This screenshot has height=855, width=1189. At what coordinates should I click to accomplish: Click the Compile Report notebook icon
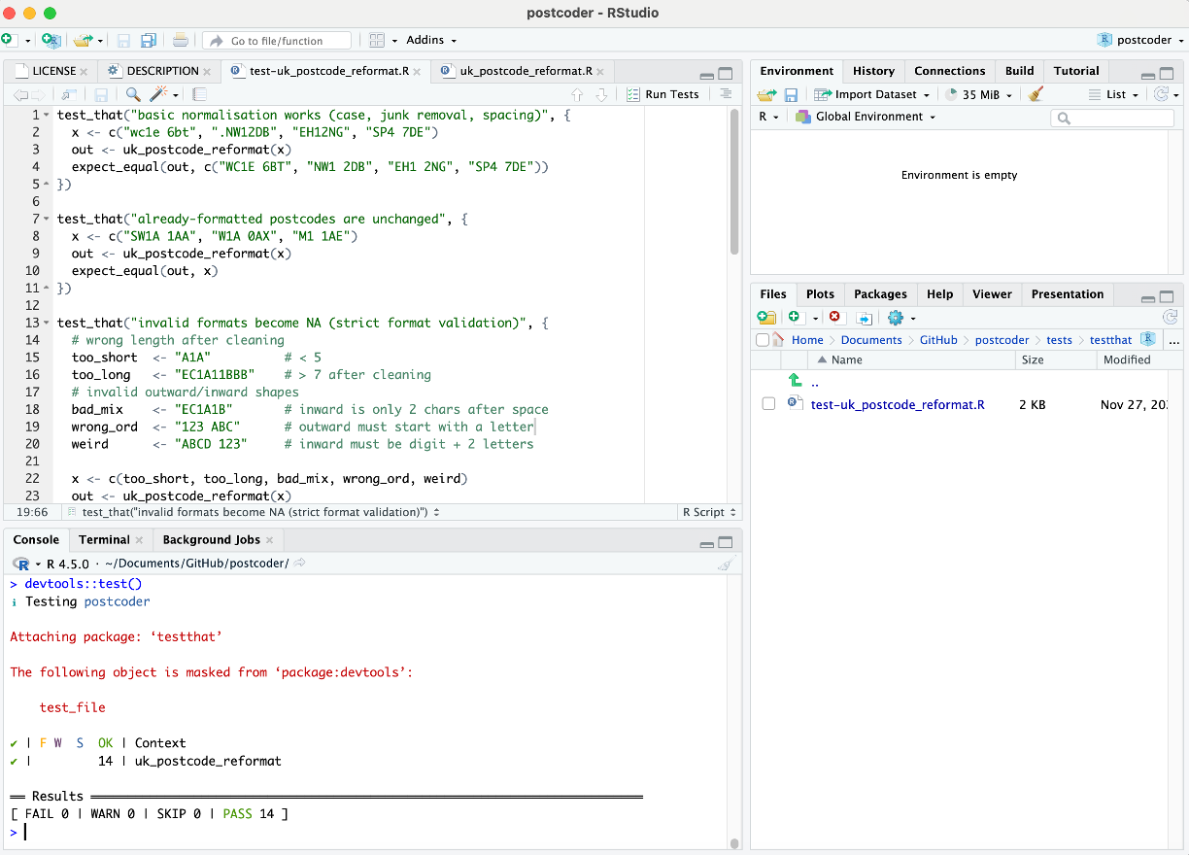[x=199, y=94]
